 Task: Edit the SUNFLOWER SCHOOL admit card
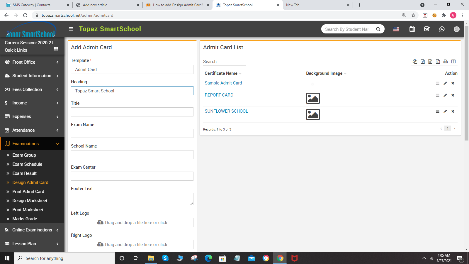tap(445, 111)
